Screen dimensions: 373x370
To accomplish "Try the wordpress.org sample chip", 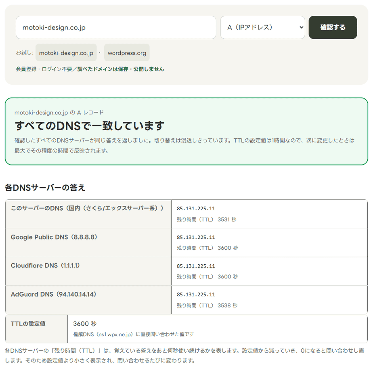I will 127,53.
